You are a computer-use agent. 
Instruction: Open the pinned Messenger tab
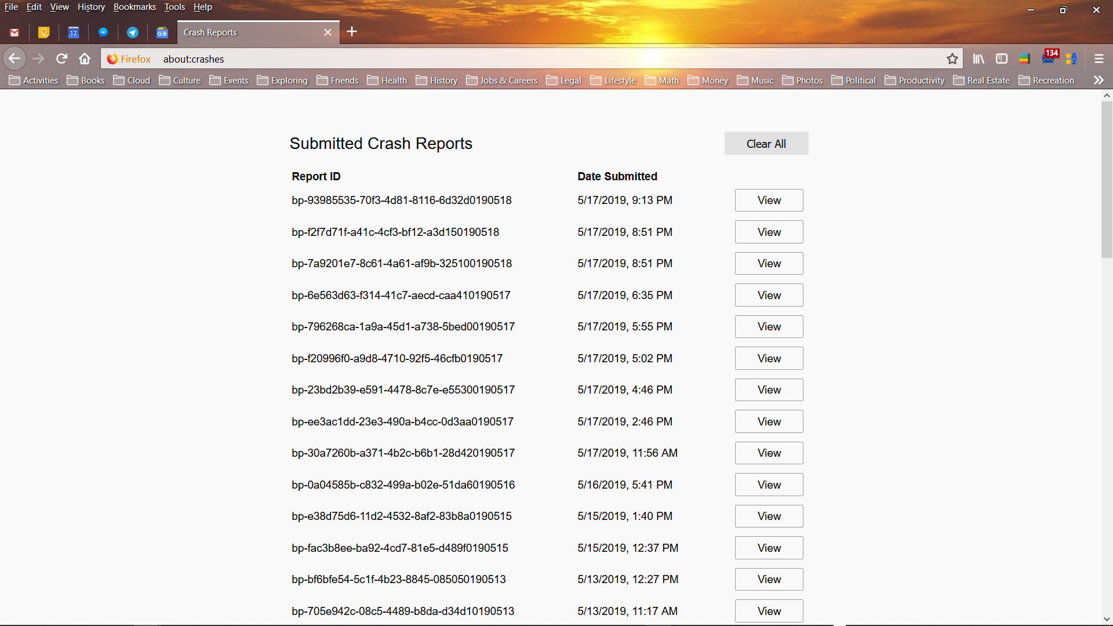click(103, 32)
